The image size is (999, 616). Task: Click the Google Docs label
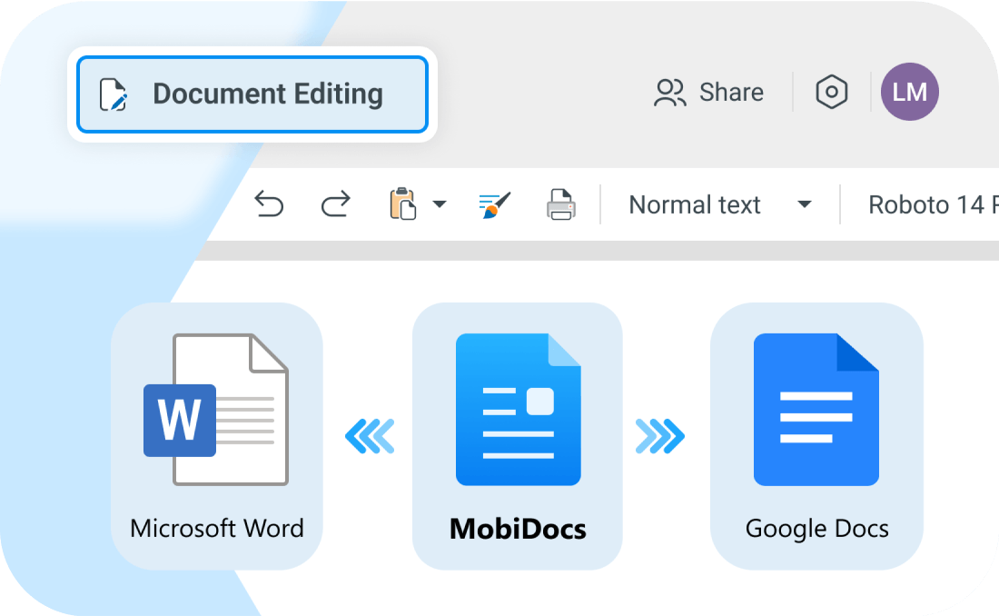tap(816, 530)
